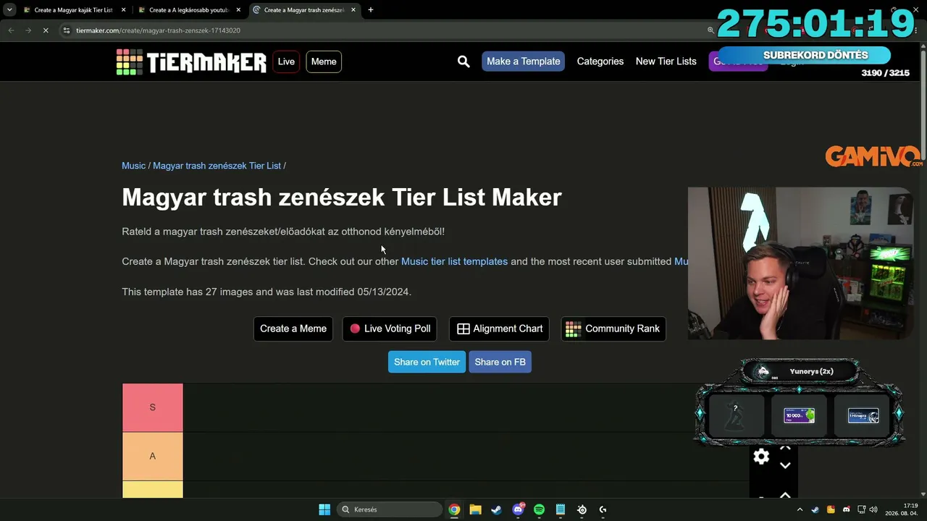
Task: Open the Live section in the header
Action: [x=286, y=62]
